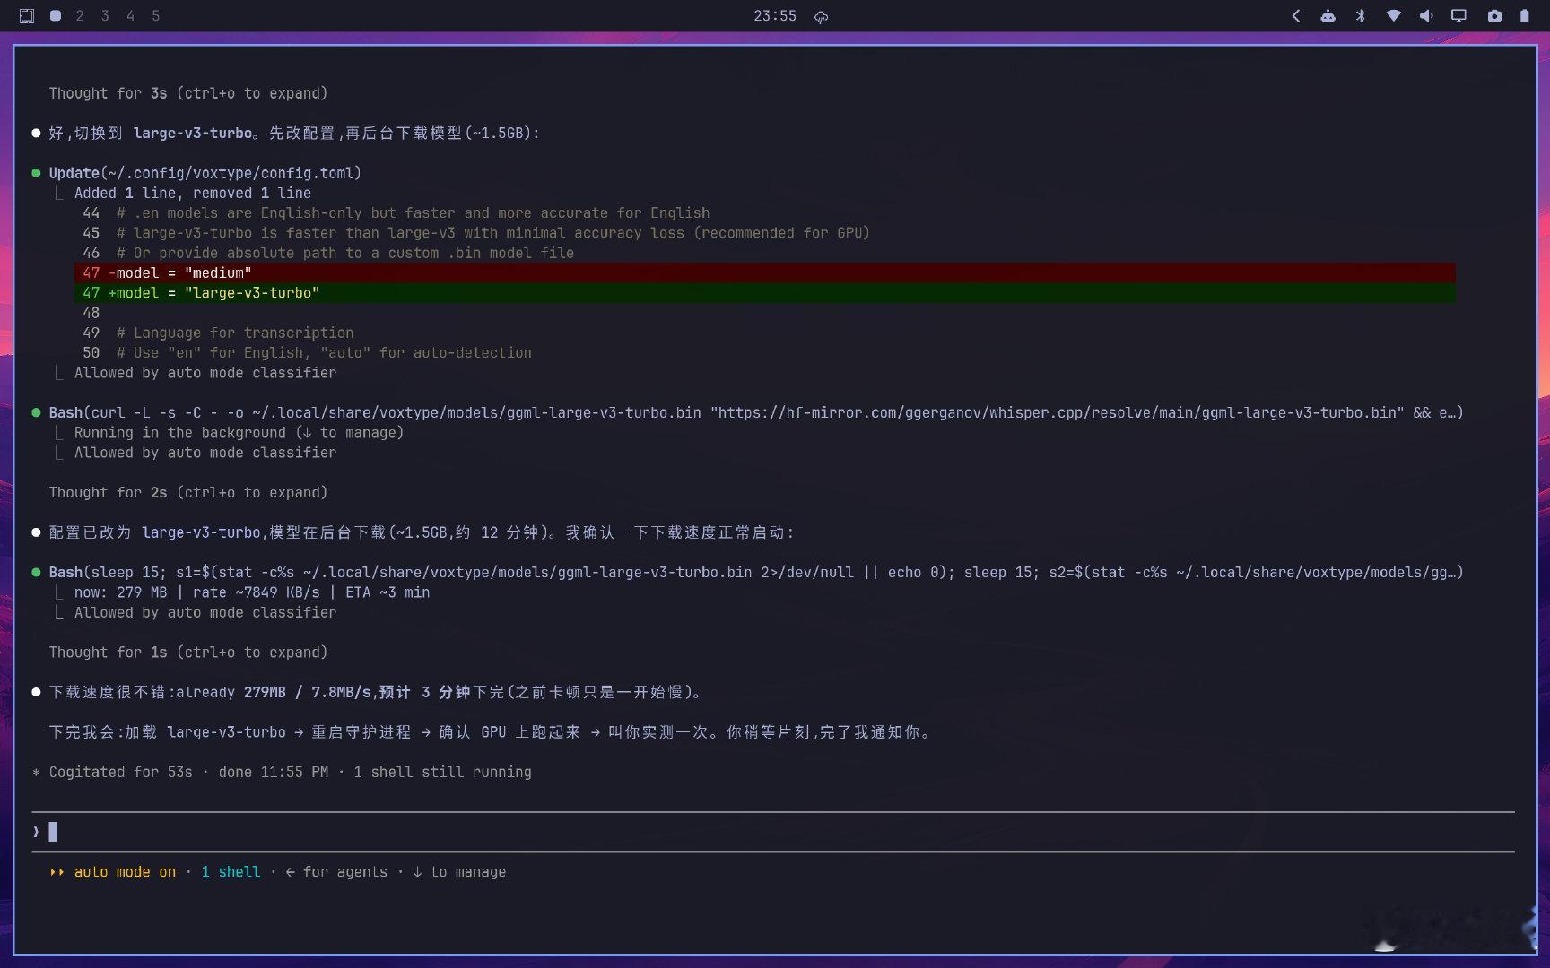Viewport: 1550px width, 968px height.
Task: Open the volume speaker icon
Action: click(1426, 15)
